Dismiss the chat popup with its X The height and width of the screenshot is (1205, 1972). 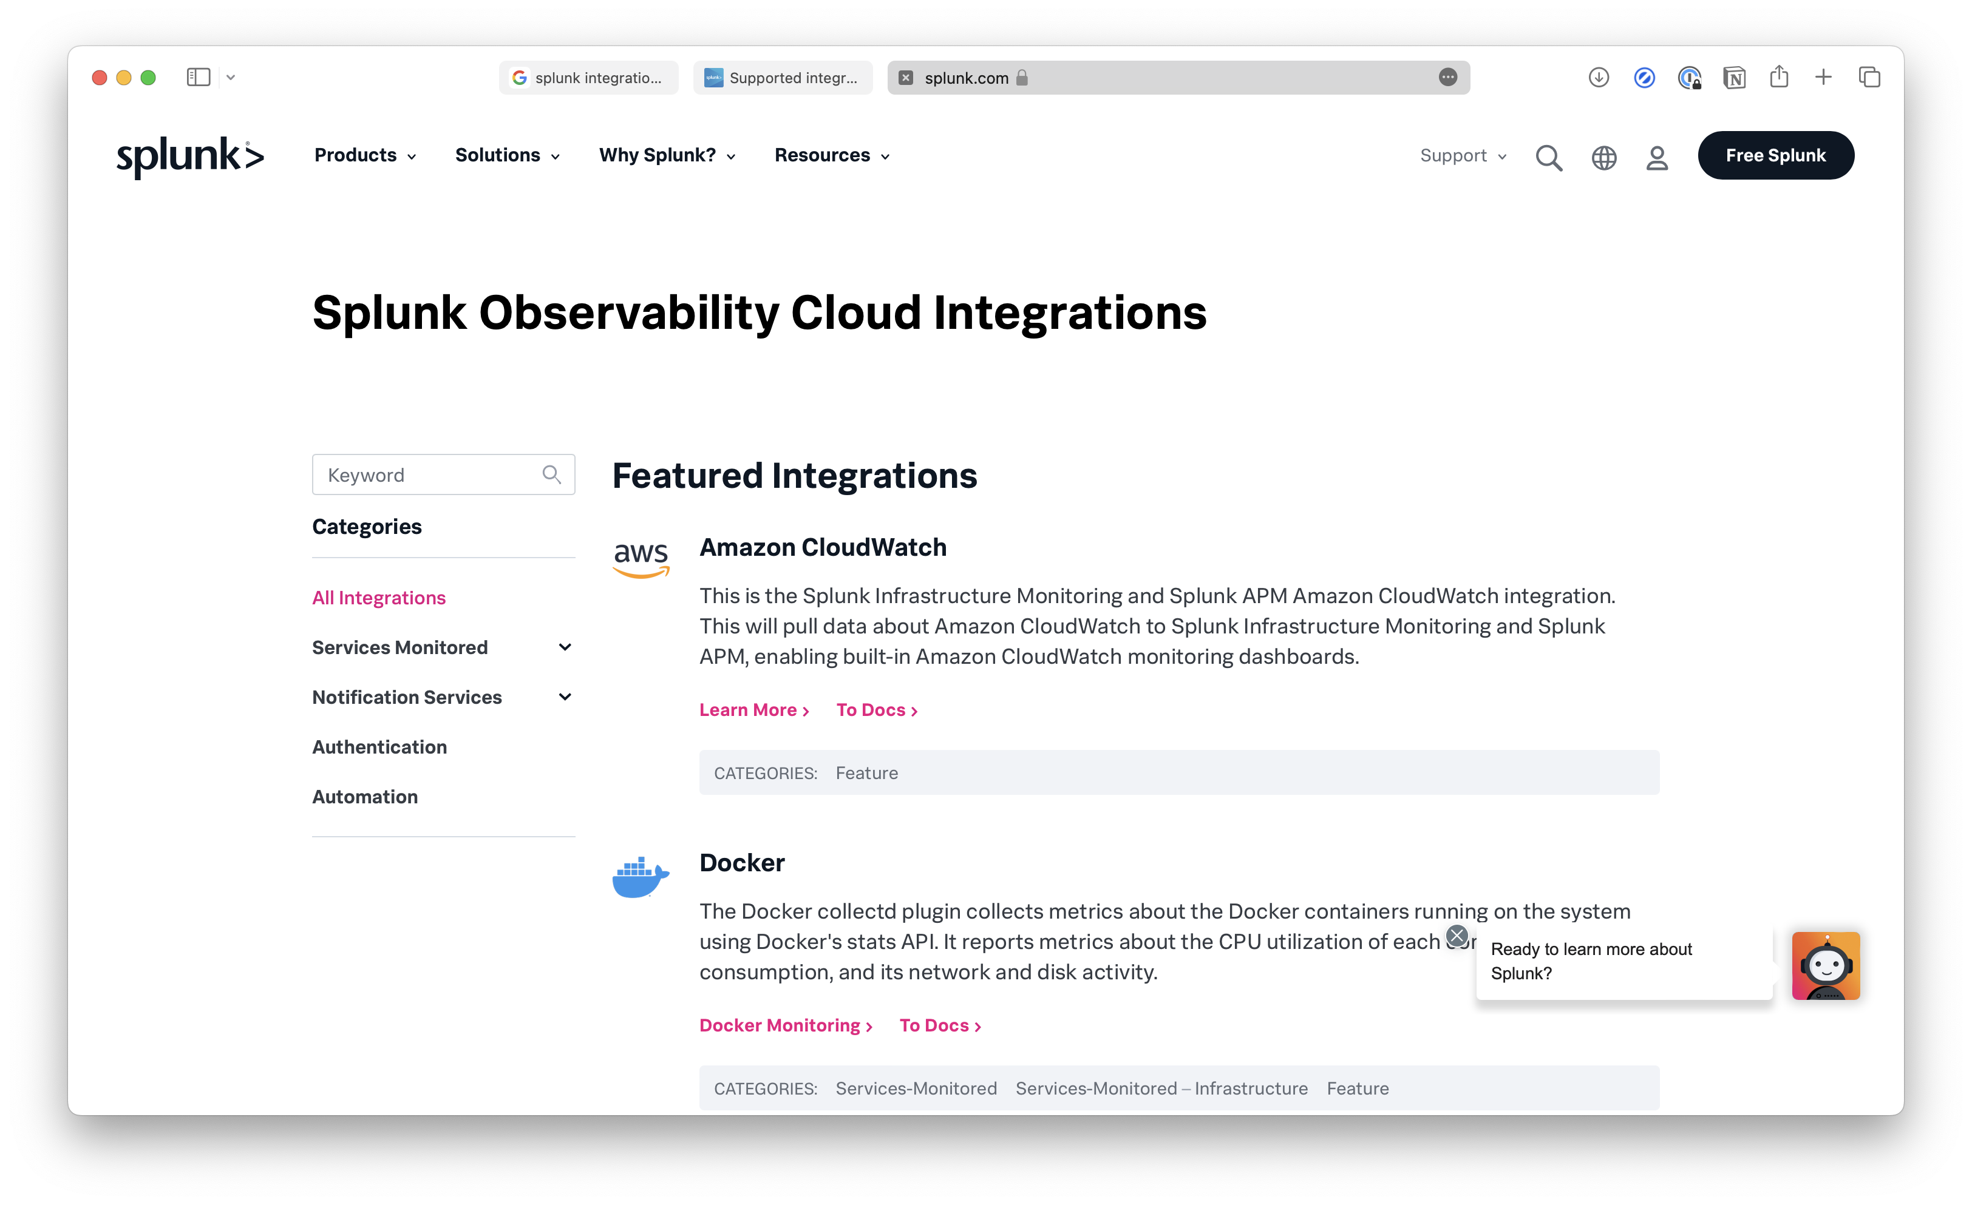1457,936
